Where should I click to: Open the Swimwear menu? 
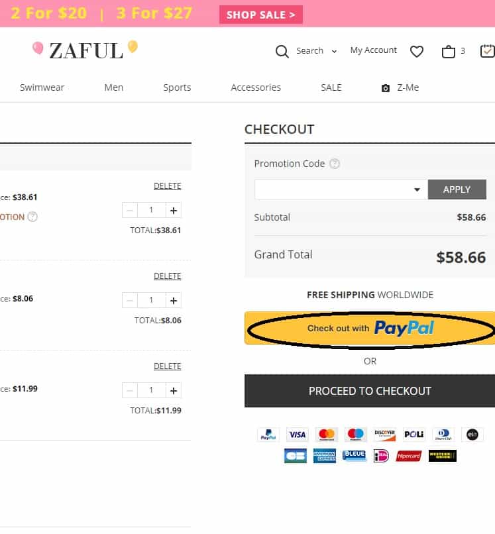pyautogui.click(x=42, y=87)
